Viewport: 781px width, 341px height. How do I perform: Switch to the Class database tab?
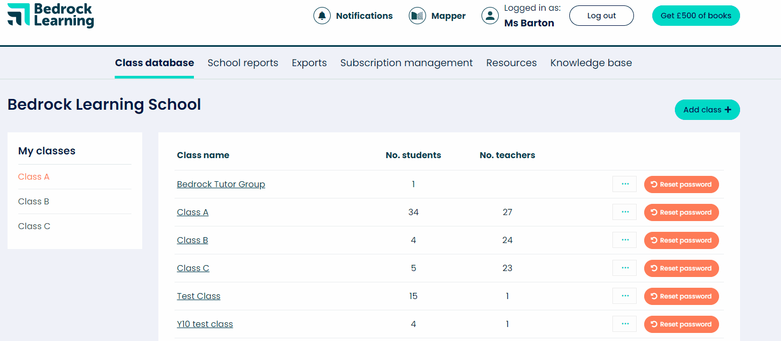click(x=155, y=63)
